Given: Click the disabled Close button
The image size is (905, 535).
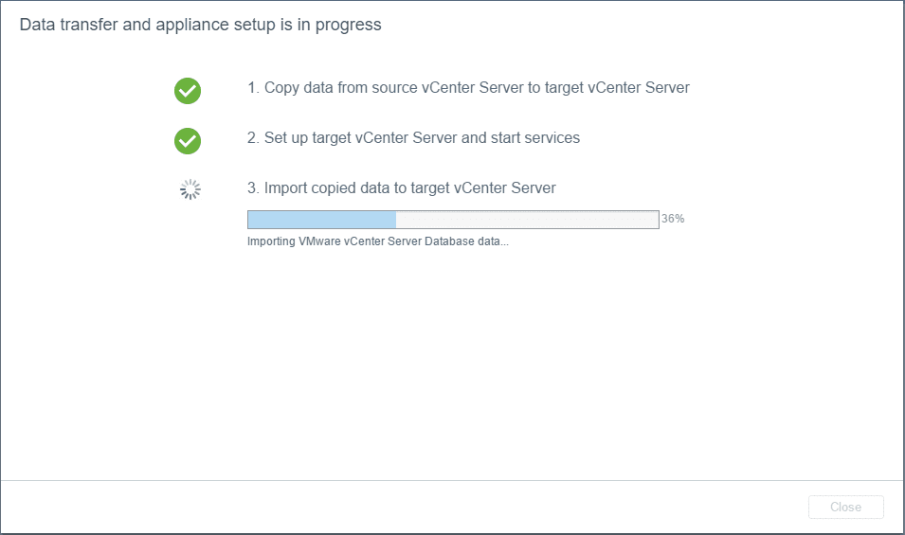Looking at the screenshot, I should click(845, 507).
